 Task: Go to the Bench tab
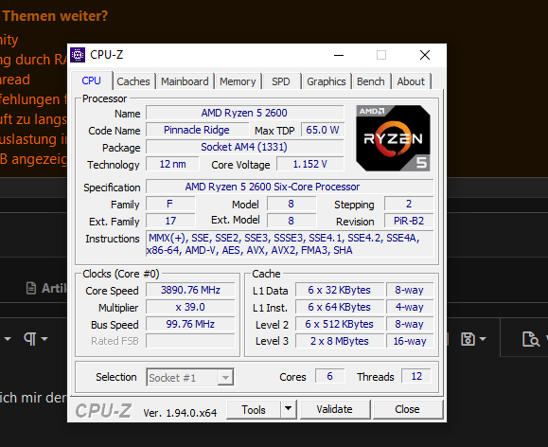(370, 81)
